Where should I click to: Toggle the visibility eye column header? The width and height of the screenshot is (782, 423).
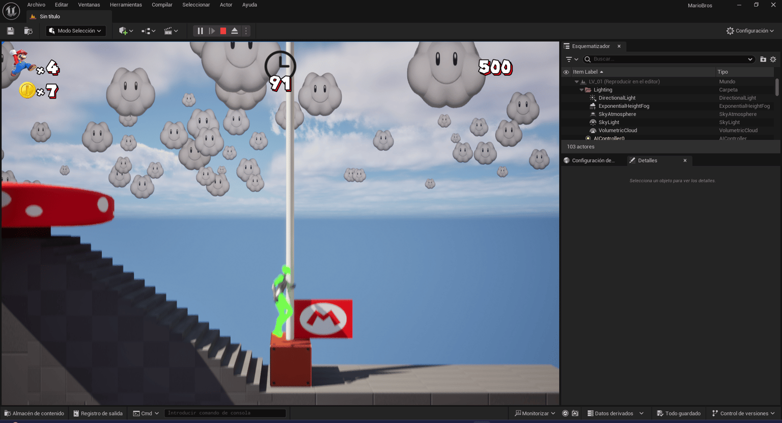[x=566, y=72]
